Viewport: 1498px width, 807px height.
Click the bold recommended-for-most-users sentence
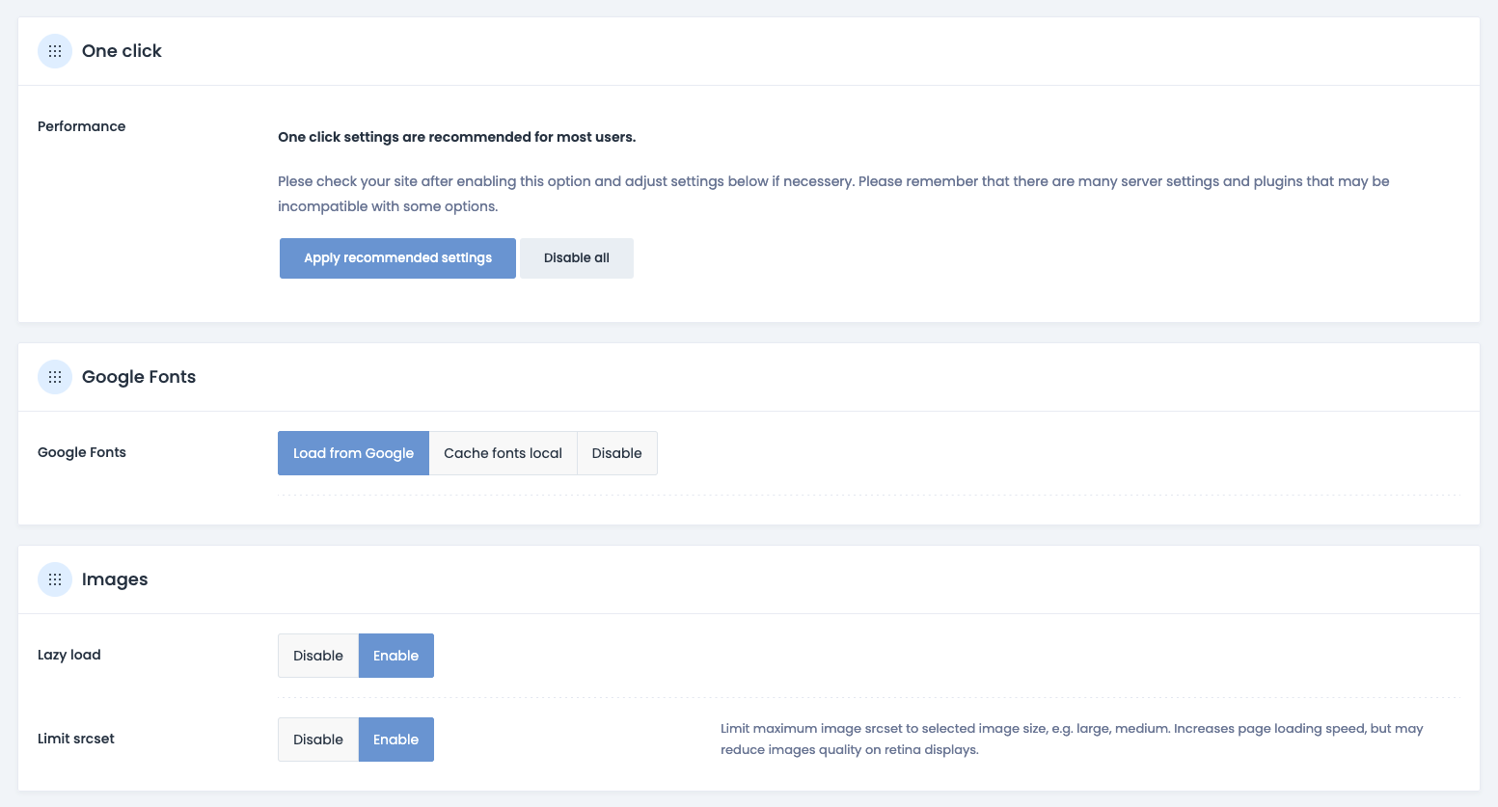tap(457, 137)
